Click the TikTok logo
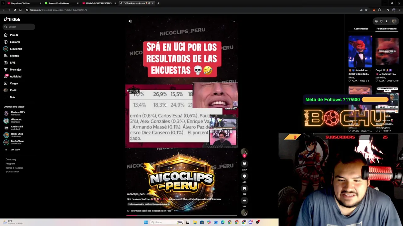 (12, 19)
